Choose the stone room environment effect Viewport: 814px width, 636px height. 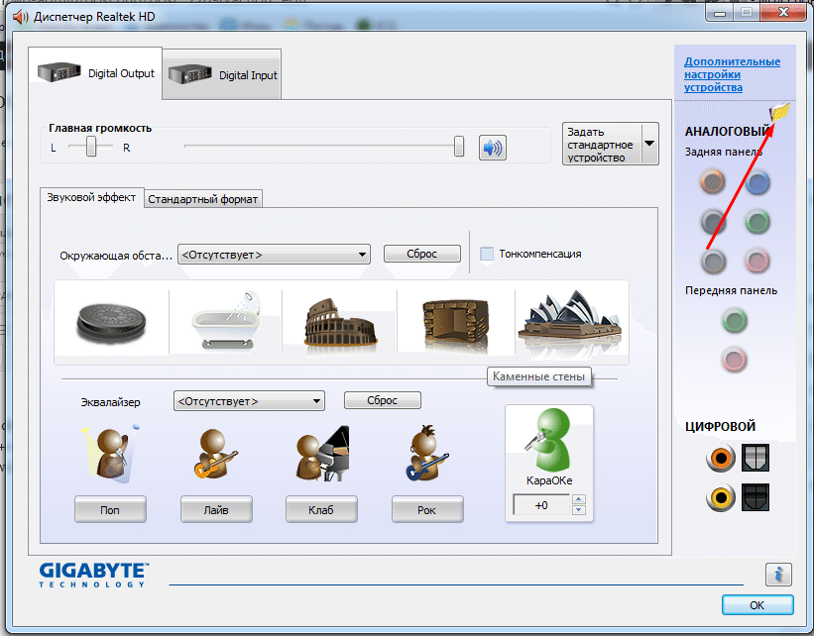point(456,324)
